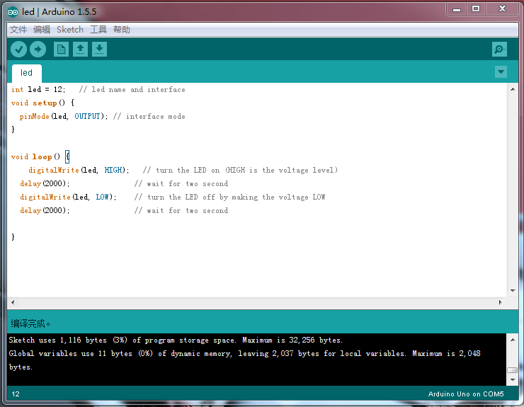Screen dimensions: 524x407
Task: Create a new sketch with the New icon
Action: pos(61,50)
